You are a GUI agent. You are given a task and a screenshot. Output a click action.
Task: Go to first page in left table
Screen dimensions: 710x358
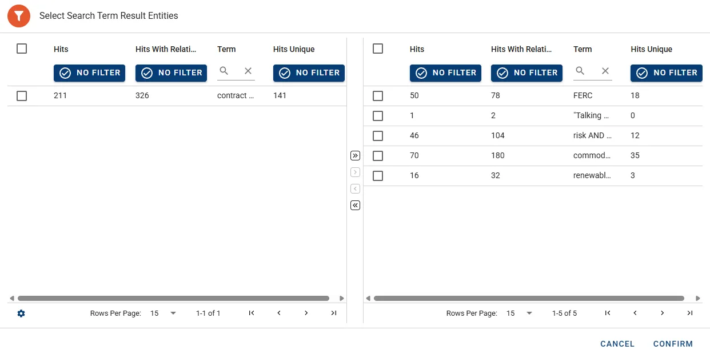(252, 313)
